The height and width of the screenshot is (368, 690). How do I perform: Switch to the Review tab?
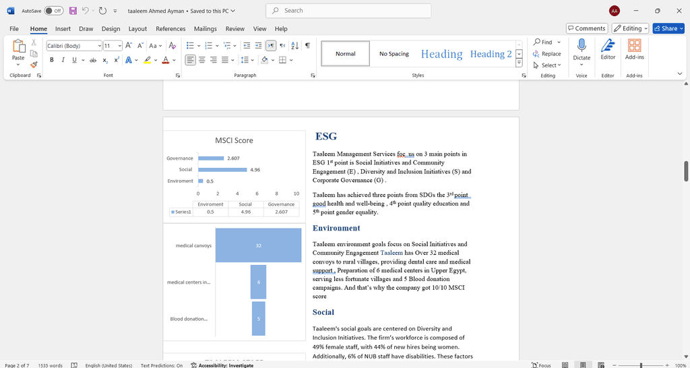coord(235,28)
